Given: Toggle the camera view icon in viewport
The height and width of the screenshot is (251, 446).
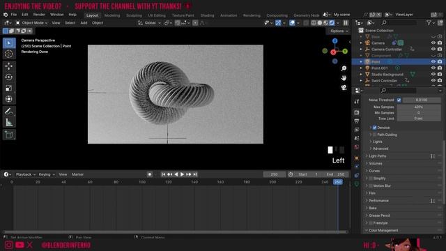Looking at the screenshot, I should click(x=344, y=88).
